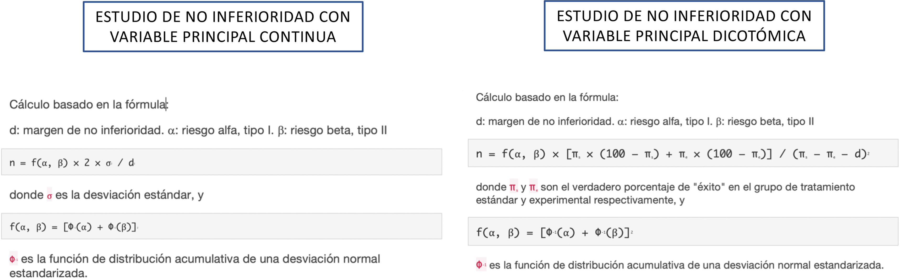Select the red πs symbol after 'donde'
This screenshot has height=280, width=902.
[513, 188]
